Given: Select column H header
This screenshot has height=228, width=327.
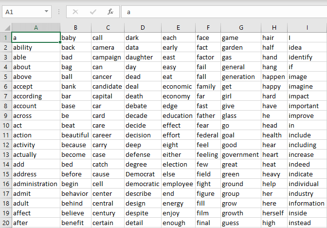Looking at the screenshot, I should tap(274, 28).
